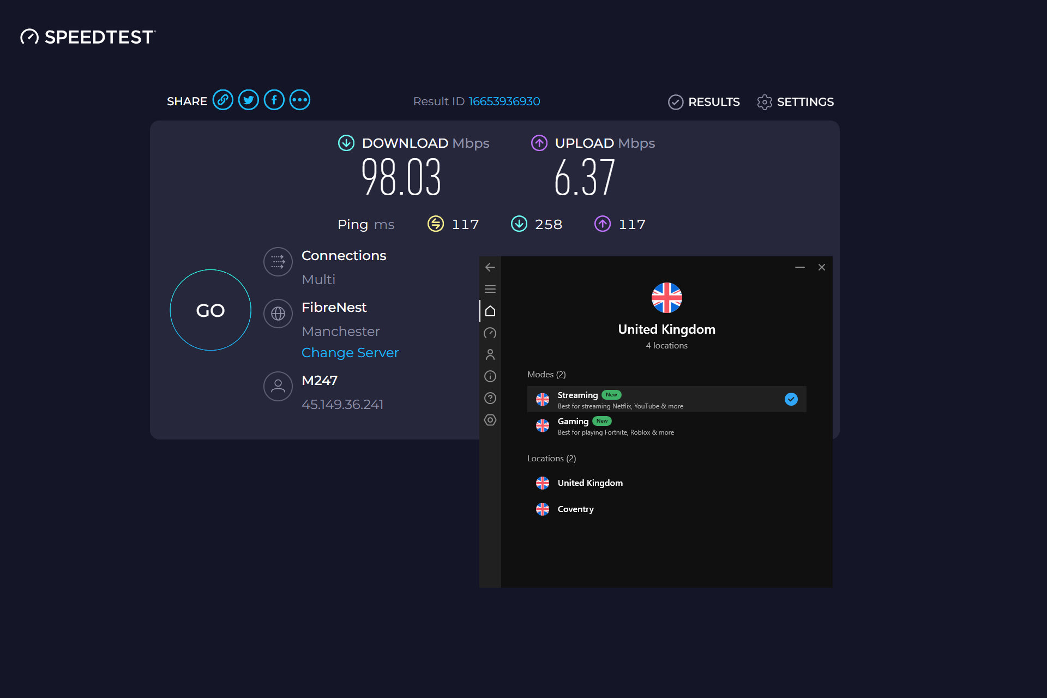Click the VPN home icon in sidebar

(x=491, y=310)
